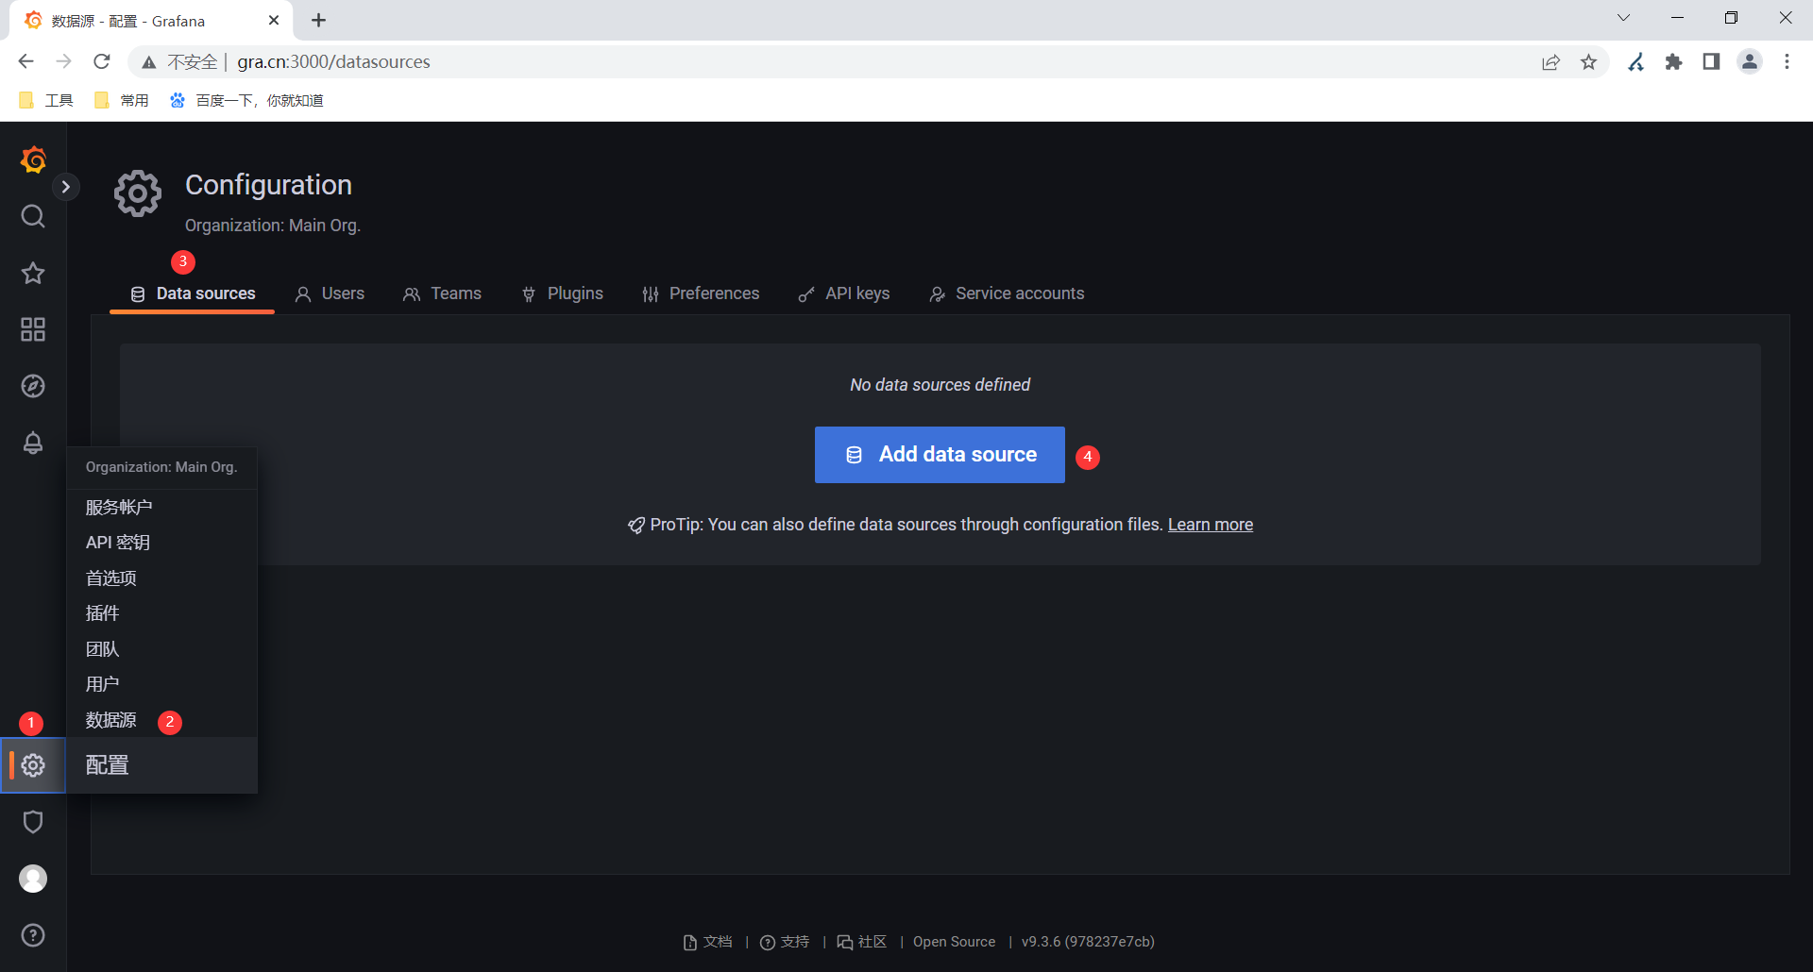1813x972 pixels.
Task: Close the Grafana browser tab
Action: (274, 20)
